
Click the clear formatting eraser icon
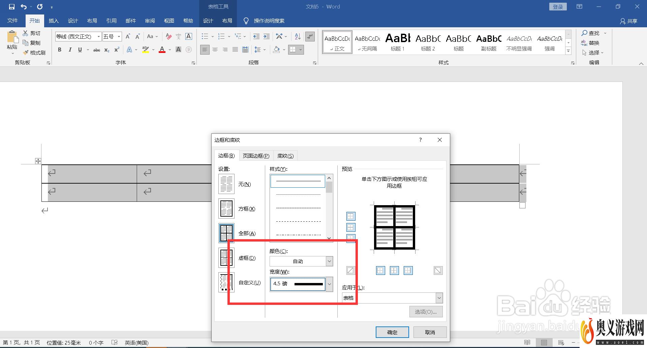[x=169, y=36]
